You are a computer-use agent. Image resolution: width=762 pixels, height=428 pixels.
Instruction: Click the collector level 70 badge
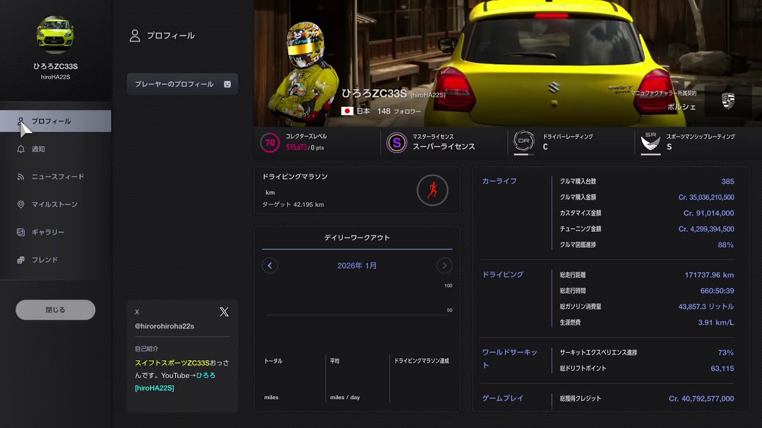tap(270, 143)
